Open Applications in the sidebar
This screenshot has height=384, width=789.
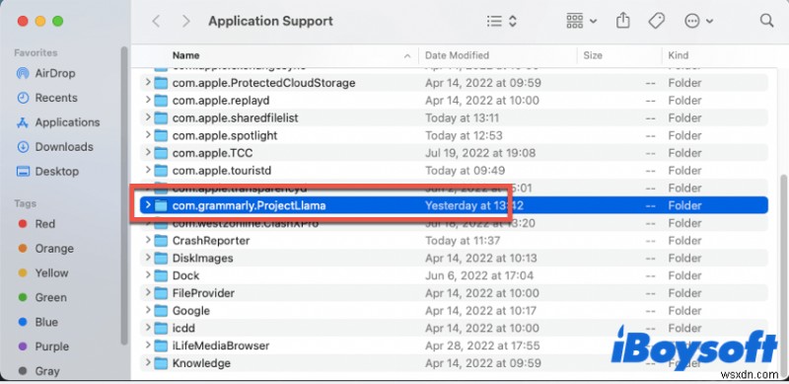[x=58, y=122]
